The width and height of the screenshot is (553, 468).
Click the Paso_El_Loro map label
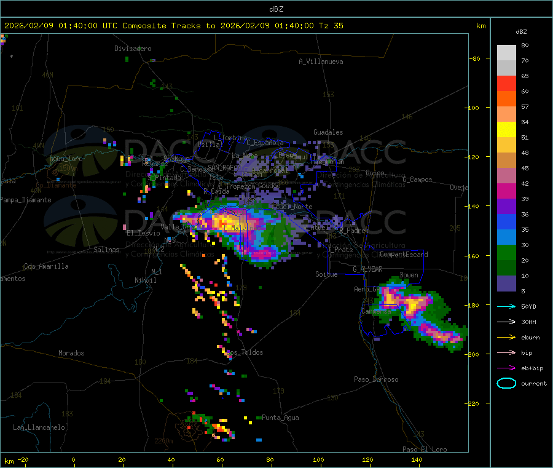coord(425,450)
